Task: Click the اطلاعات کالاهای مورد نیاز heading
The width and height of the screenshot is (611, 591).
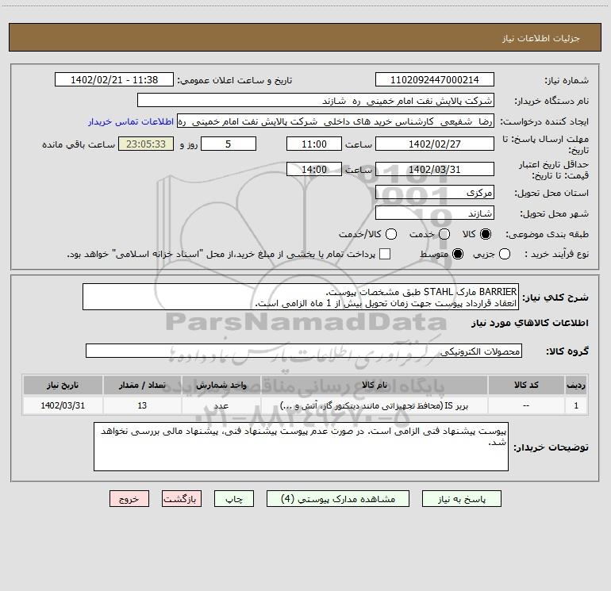Action: click(x=529, y=323)
